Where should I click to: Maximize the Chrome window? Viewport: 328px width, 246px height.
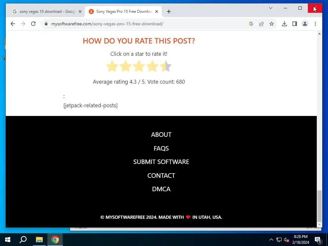pos(300,8)
